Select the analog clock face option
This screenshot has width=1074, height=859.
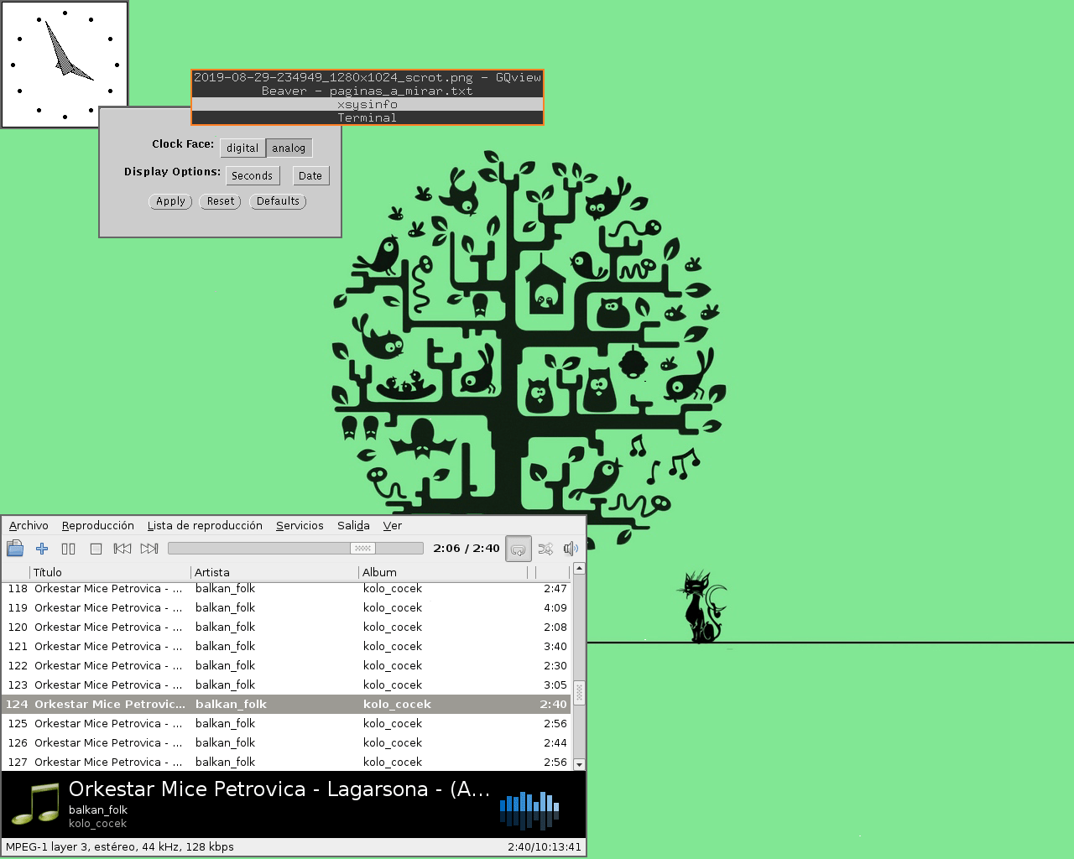click(x=289, y=148)
